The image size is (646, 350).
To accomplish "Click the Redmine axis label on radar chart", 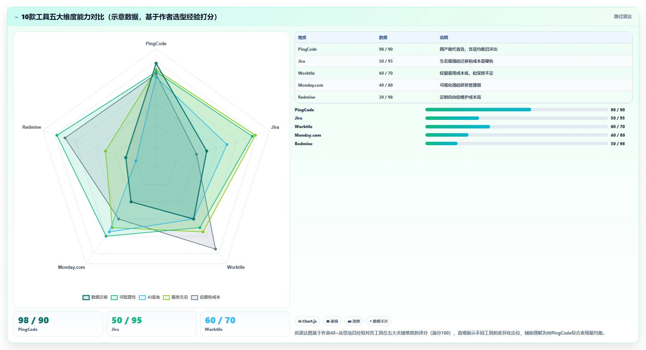I will point(32,127).
